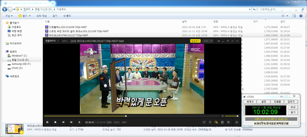Screen dimensions: 307x137
Task: Click 감추기 to hide UTCk3
Action: point(291,102)
